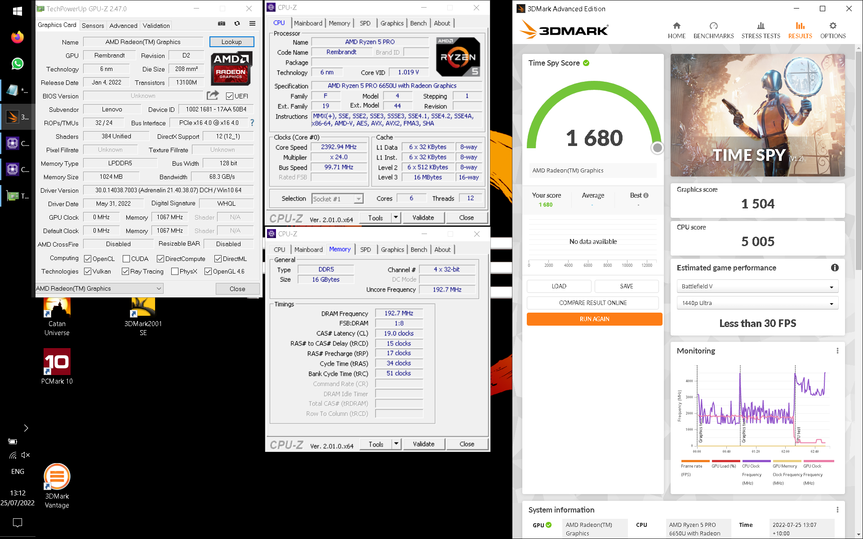The width and height of the screenshot is (863, 539).
Task: Open Monitoring panel three-dot menu
Action: [x=837, y=351]
